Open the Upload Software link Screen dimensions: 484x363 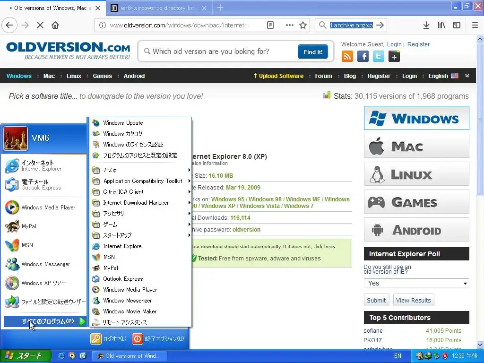(278, 76)
